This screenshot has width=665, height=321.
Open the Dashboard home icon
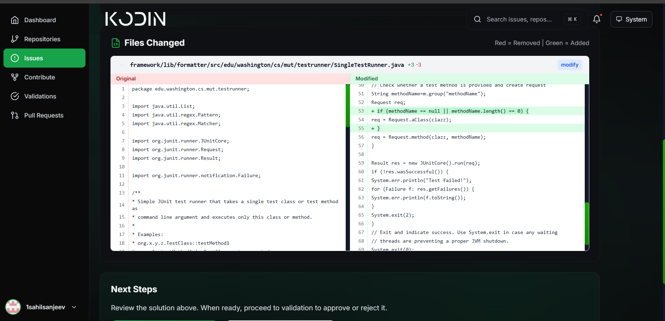click(x=15, y=20)
